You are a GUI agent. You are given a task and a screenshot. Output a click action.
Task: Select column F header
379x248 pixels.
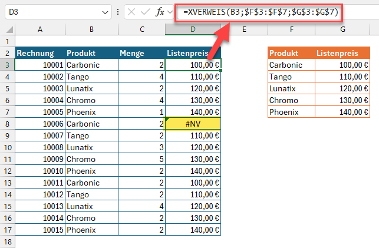coord(291,29)
